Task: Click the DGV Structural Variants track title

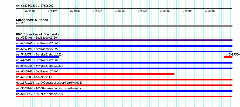Action: click(x=38, y=34)
